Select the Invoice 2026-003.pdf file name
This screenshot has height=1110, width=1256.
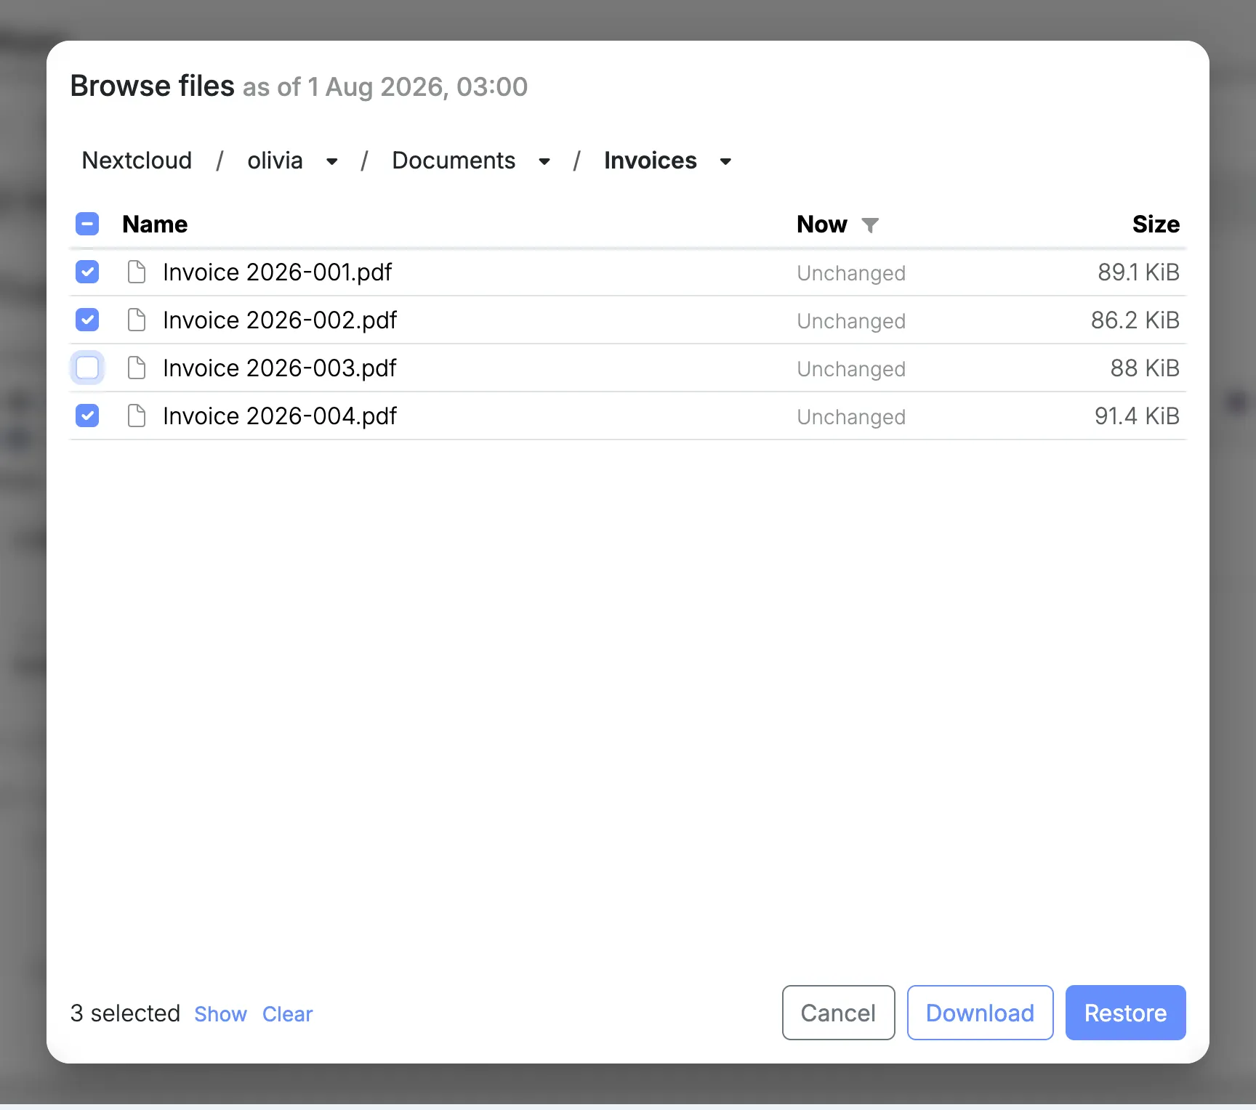(x=280, y=368)
